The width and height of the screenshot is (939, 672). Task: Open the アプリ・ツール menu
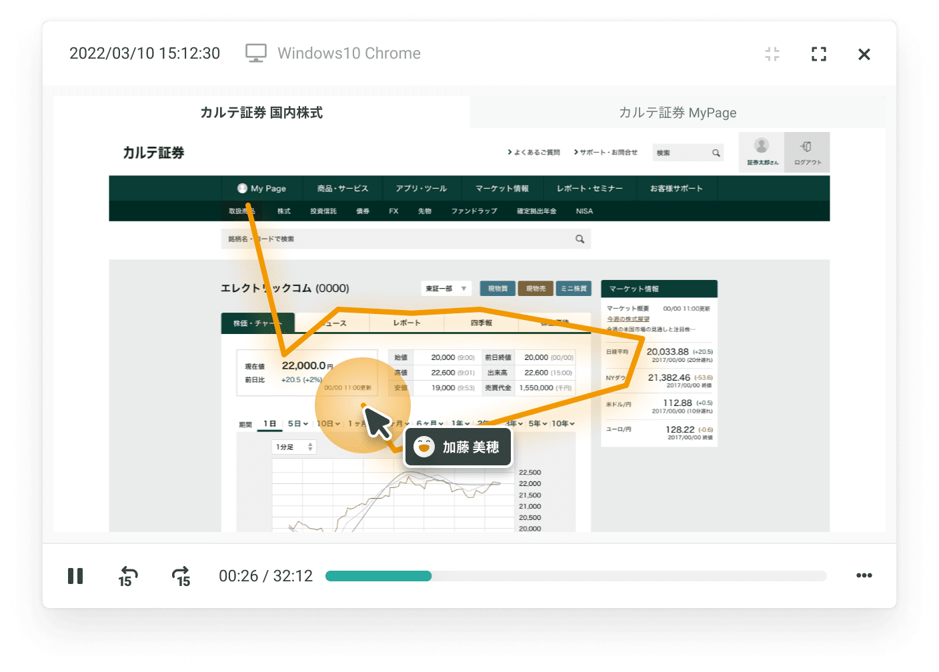click(x=421, y=189)
